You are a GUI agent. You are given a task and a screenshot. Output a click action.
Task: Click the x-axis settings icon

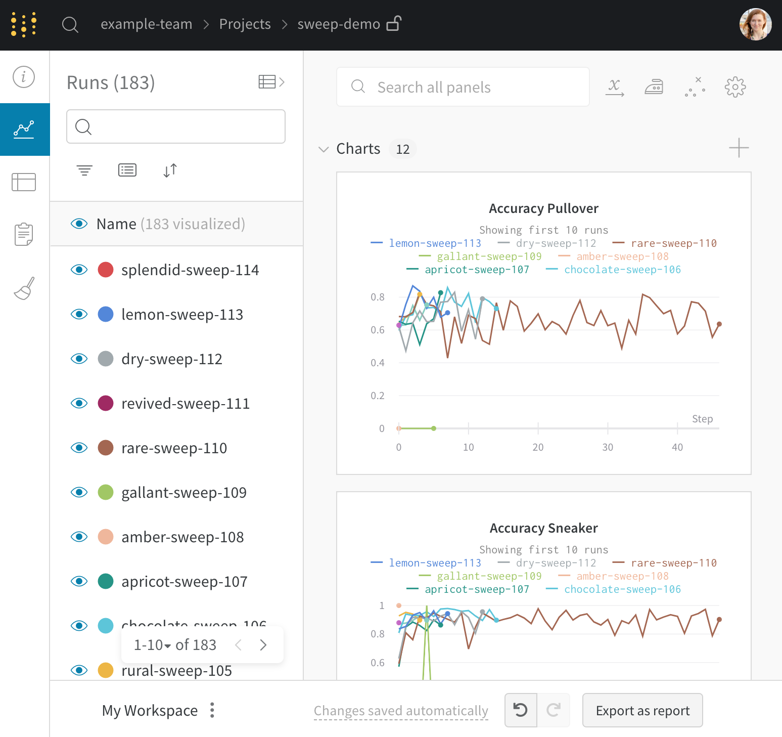[x=614, y=86]
